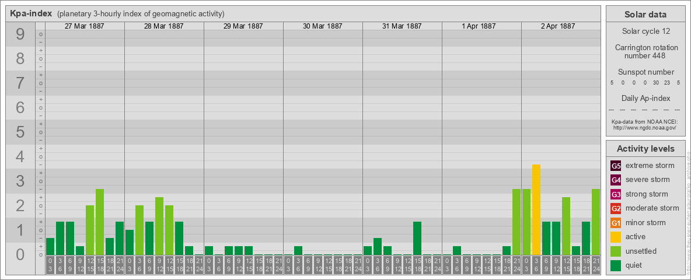Click the minor storm legend label
Viewport: 691px width, 280px height.
pyautogui.click(x=645, y=222)
